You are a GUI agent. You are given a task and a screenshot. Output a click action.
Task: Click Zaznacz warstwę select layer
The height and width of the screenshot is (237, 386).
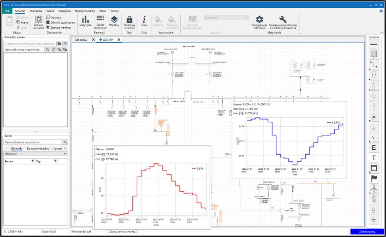coord(58,27)
